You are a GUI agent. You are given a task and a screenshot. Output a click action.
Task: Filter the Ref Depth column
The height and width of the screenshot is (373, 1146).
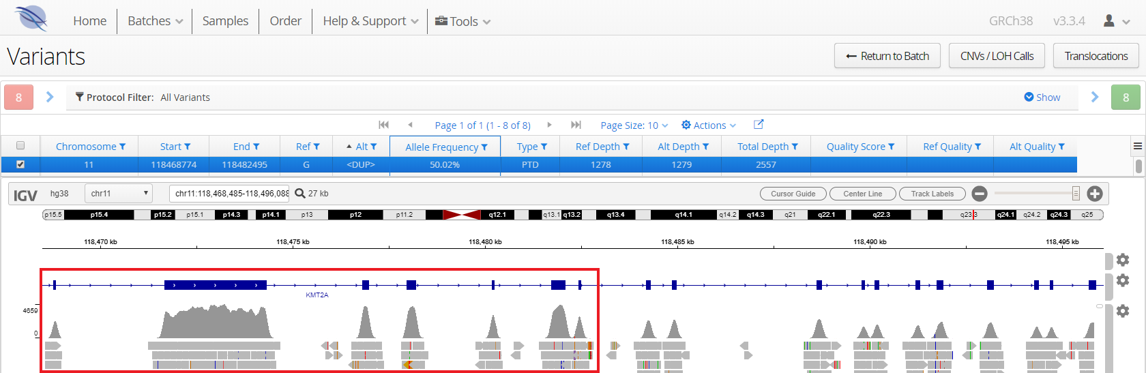pos(626,147)
